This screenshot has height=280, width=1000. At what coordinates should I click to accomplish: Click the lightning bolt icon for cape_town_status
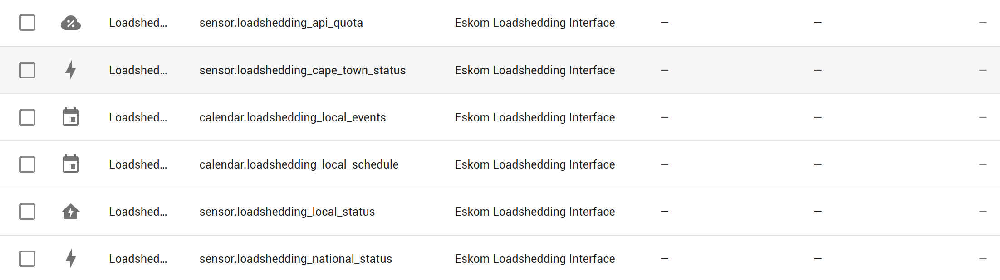pyautogui.click(x=71, y=70)
